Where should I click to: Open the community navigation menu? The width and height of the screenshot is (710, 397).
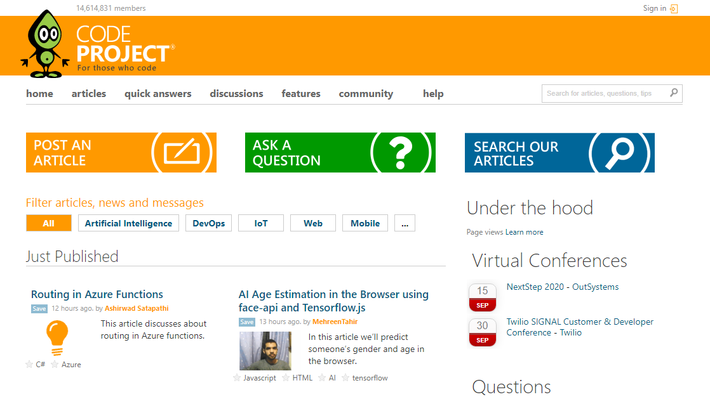(366, 93)
